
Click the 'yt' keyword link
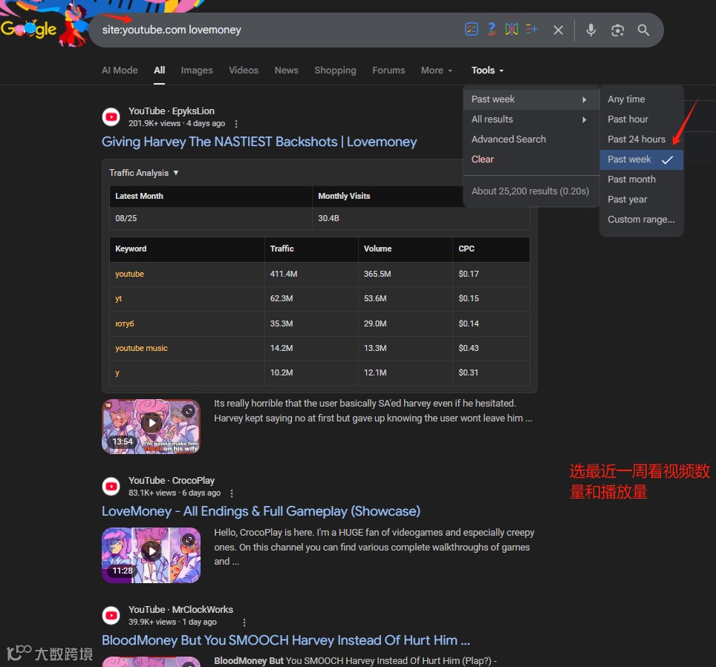(118, 299)
